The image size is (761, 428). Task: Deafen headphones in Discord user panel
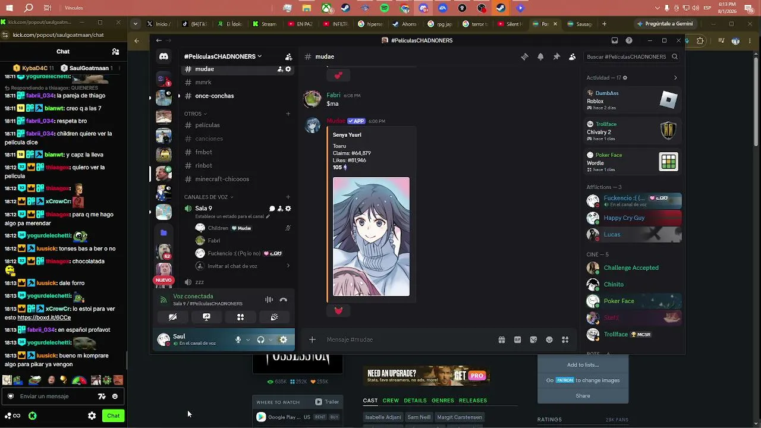(260, 339)
